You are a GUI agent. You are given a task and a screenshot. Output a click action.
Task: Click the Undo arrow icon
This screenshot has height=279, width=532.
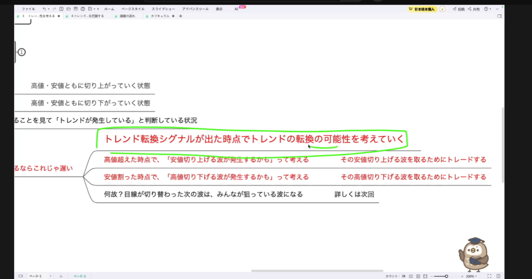(x=44, y=9)
